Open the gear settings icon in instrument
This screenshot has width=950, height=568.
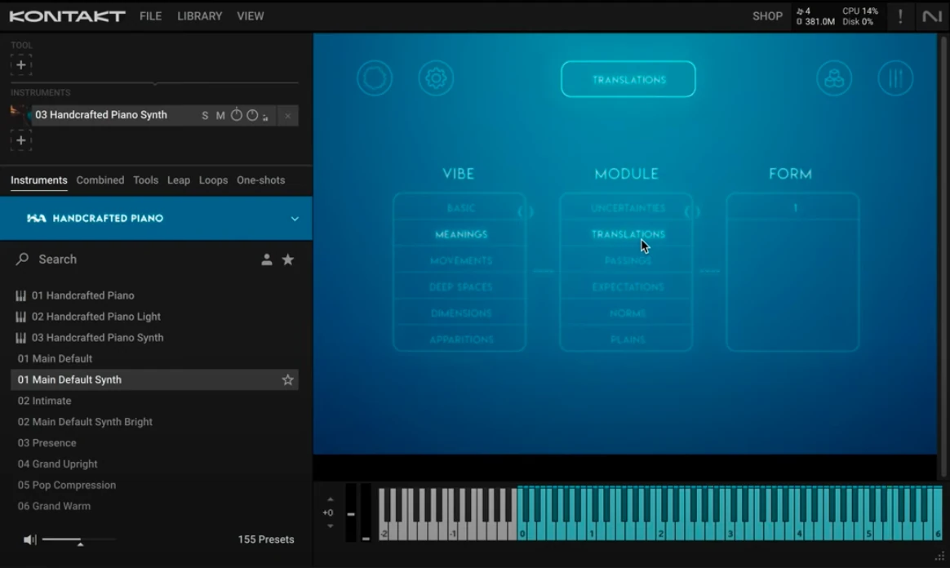pos(436,78)
